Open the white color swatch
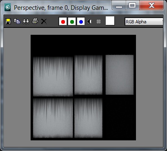The width and height of the screenshot is (167, 151). click(x=110, y=21)
